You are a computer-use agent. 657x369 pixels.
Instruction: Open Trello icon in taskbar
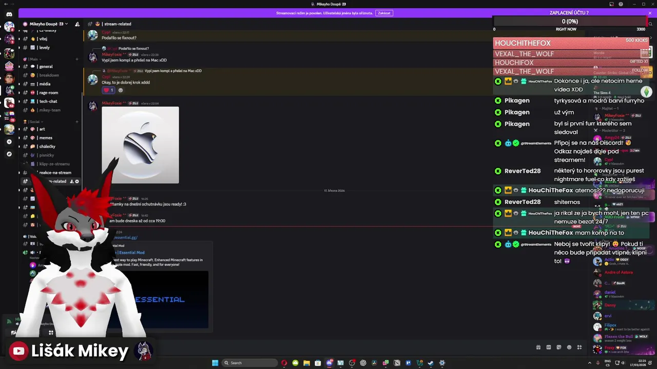click(408, 363)
